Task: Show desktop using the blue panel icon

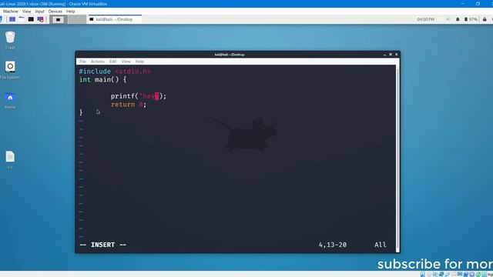Action: (x=12, y=19)
